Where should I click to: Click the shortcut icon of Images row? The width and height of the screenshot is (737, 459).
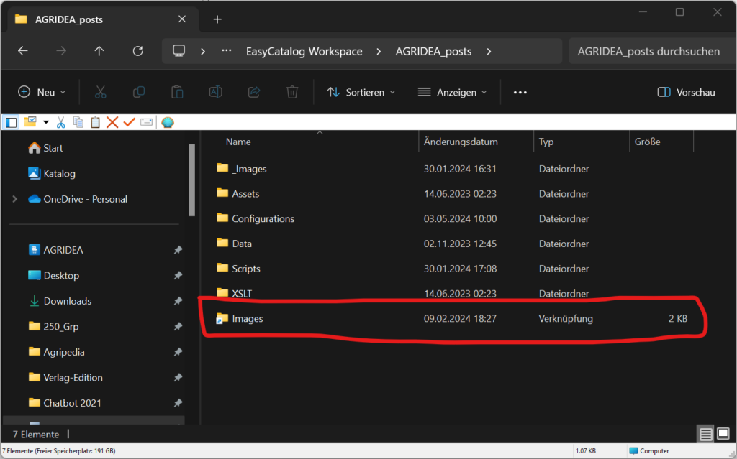222,318
